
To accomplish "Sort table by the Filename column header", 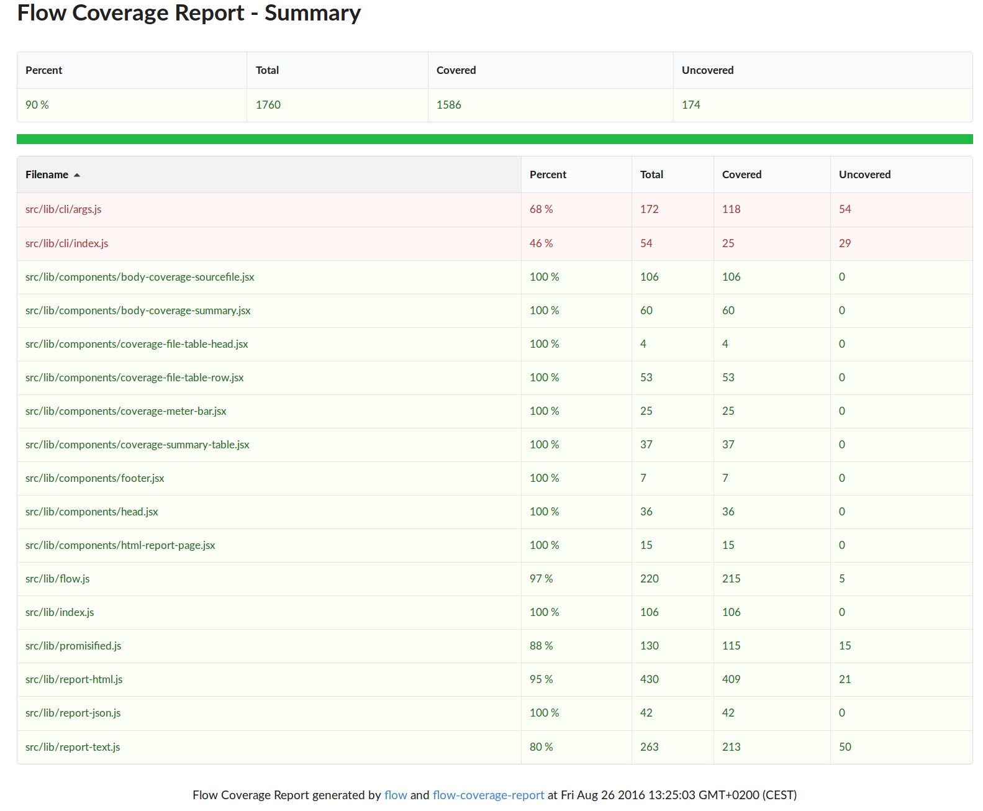I will [269, 174].
